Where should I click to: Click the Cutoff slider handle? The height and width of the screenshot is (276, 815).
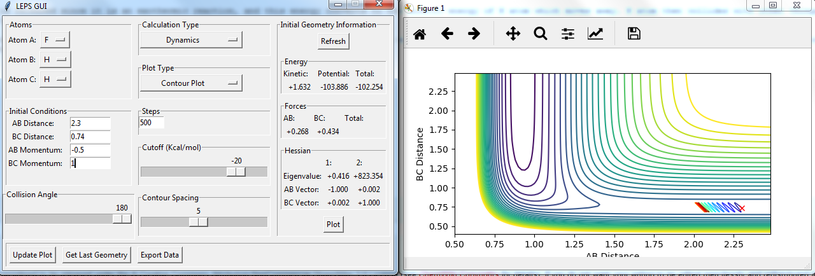click(x=236, y=172)
